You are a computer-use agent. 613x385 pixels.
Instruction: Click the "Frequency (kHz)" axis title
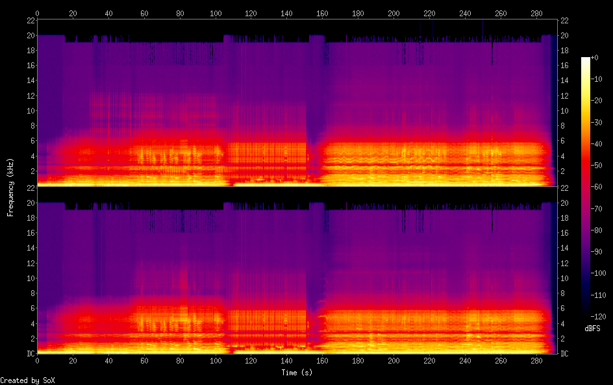(x=10, y=187)
